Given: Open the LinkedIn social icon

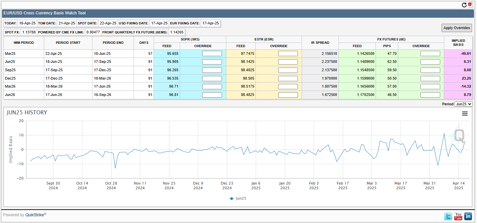Looking at the screenshot, I should tap(468, 216).
